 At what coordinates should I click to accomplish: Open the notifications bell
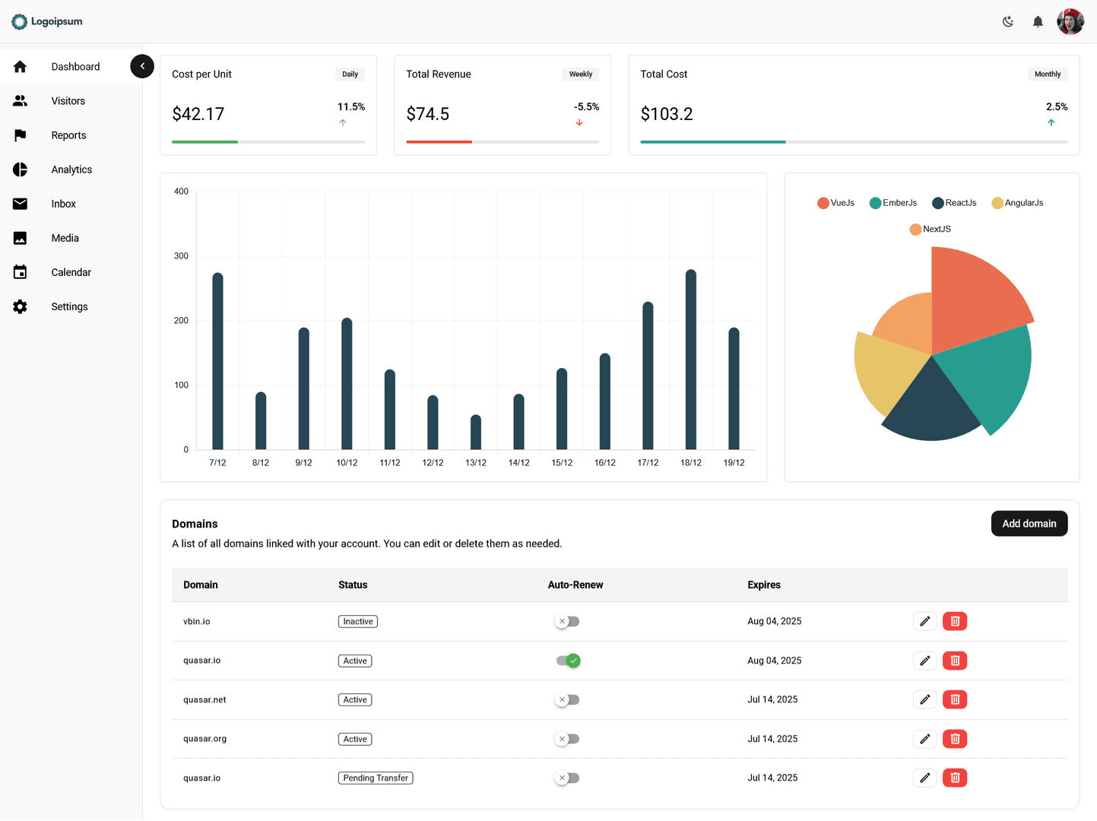1038,21
